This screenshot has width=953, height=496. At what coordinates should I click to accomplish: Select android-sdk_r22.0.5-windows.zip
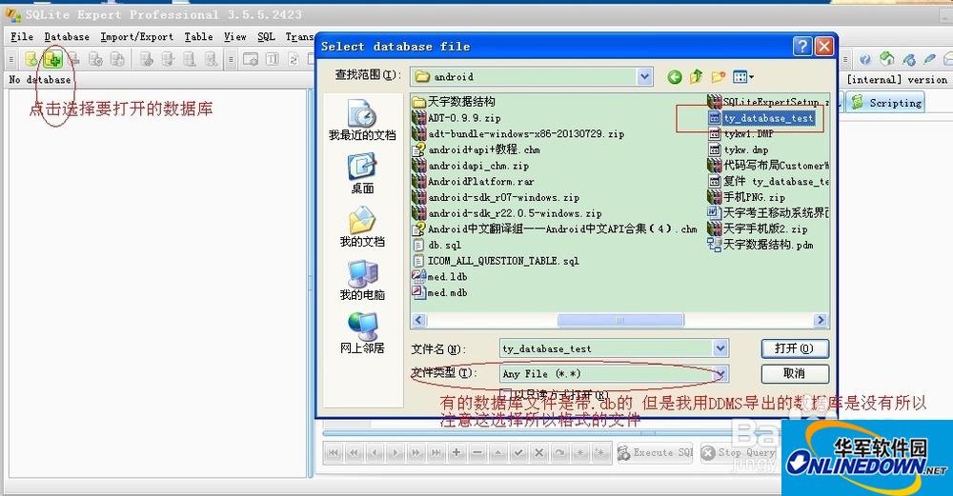508,213
